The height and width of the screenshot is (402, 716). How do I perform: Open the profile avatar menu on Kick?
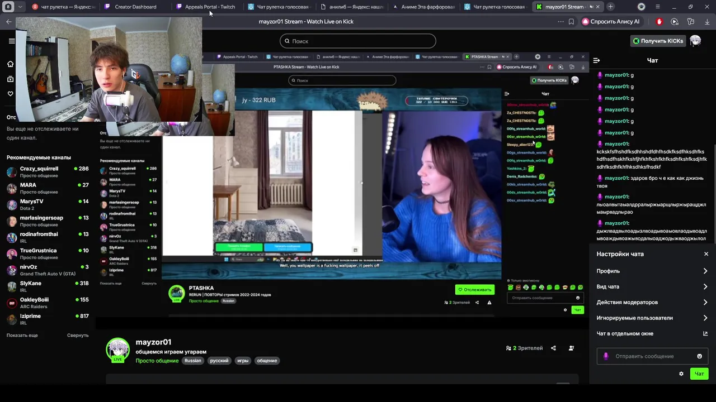point(695,41)
